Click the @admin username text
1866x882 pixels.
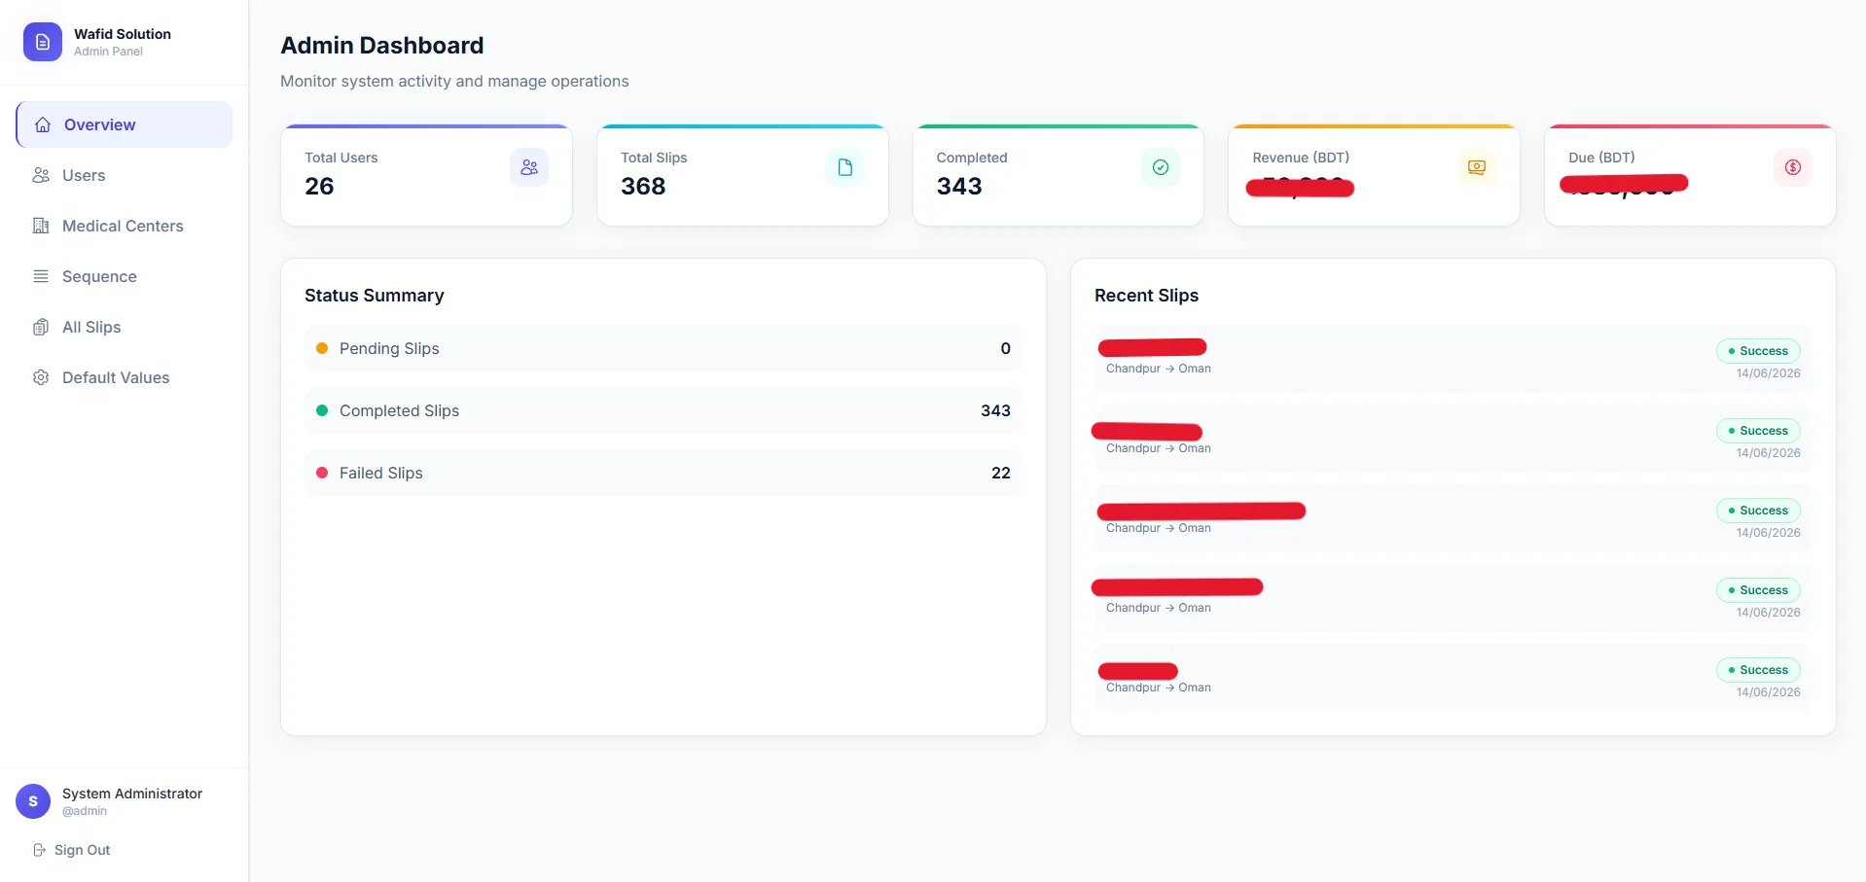(x=85, y=811)
